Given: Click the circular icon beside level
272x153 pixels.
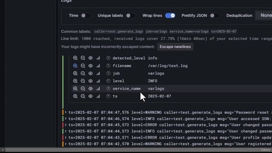Looking at the screenshot, I should point(108,81).
